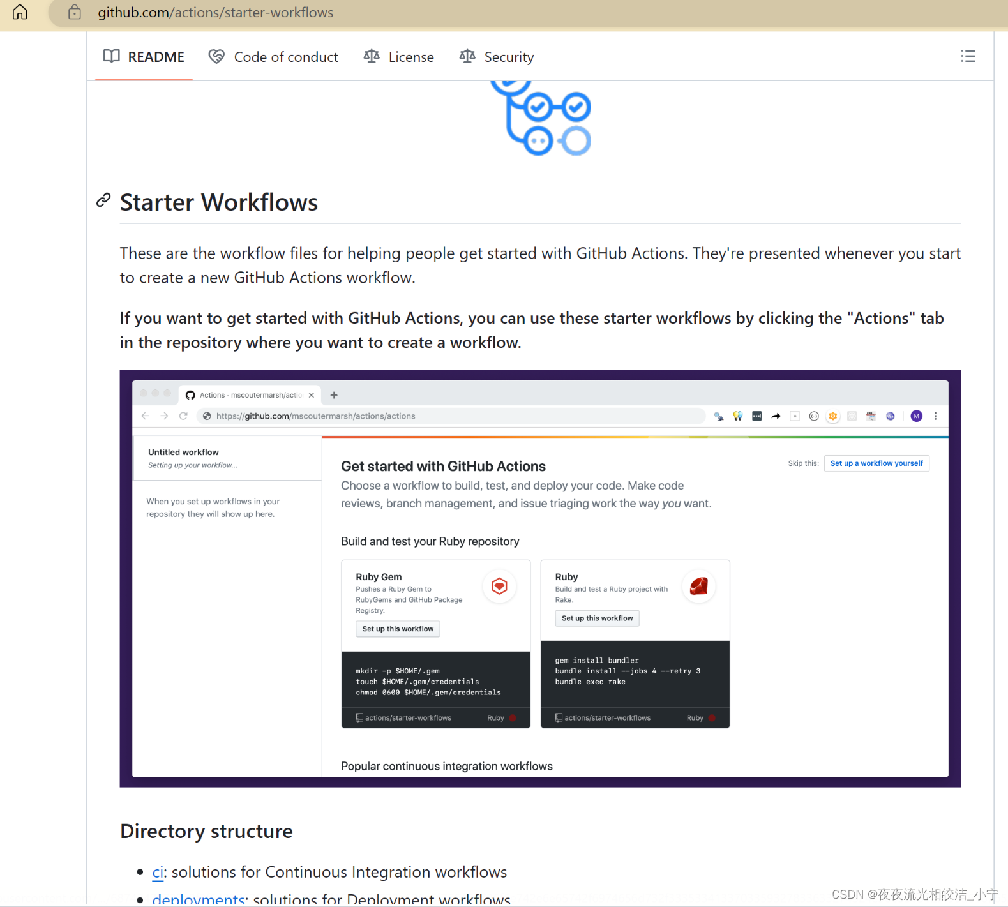Click the anchor link icon beside Starter Workflows
This screenshot has height=907, width=1008.
(103, 200)
